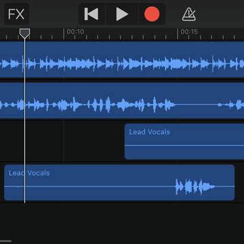Select the bottom Lead Vocals region with the short waveform
The height and width of the screenshot is (244, 244).
click(119, 182)
